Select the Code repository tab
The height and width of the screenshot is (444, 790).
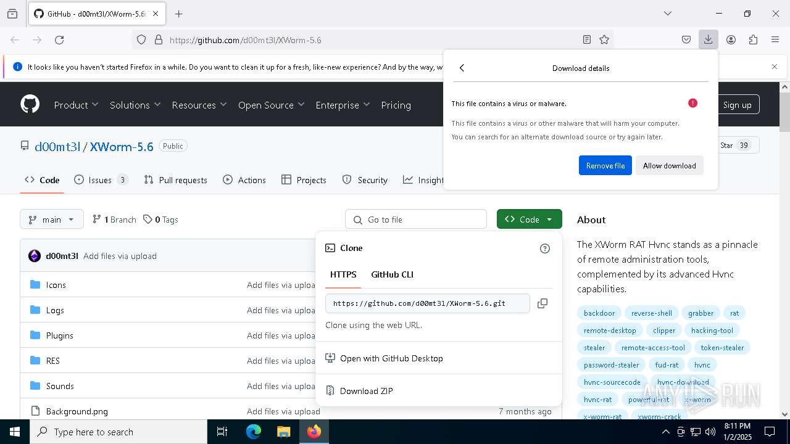click(x=42, y=180)
